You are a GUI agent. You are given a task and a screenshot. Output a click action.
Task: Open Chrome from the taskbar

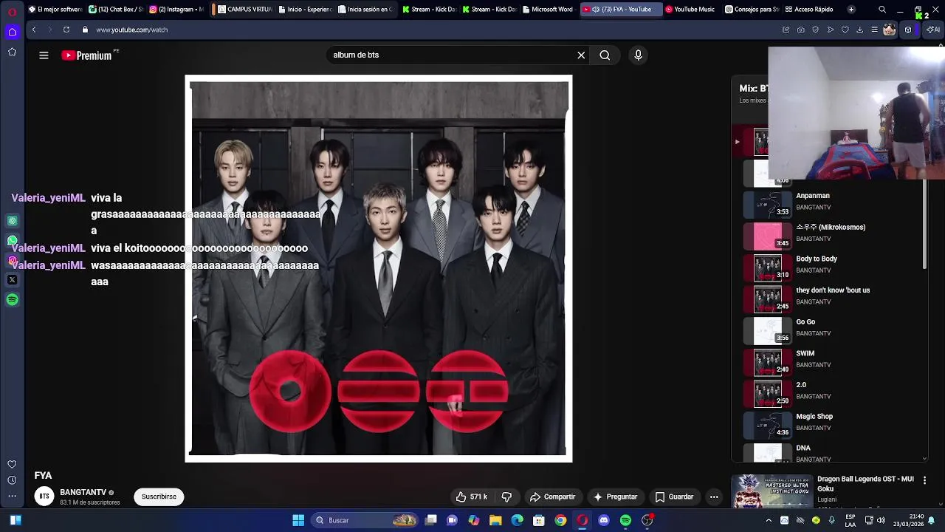560,520
